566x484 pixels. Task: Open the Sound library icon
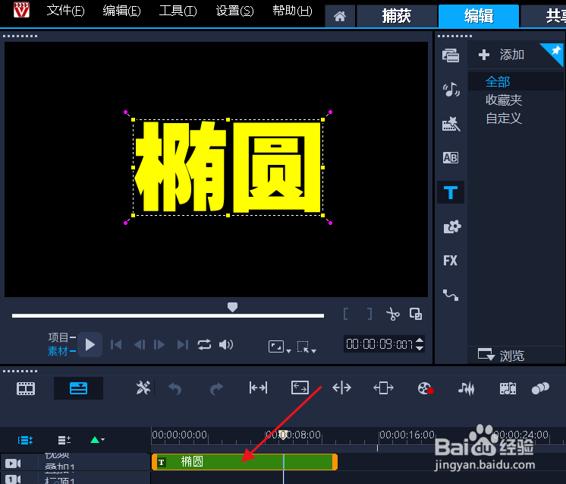click(451, 90)
